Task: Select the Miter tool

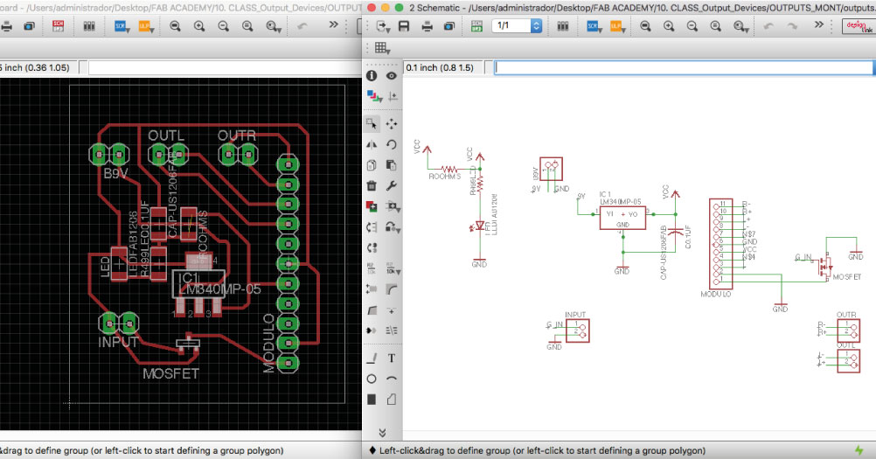Action: click(x=392, y=289)
